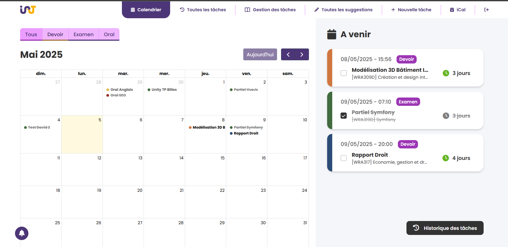Image resolution: width=508 pixels, height=247 pixels.
Task: Click clock icon next to Modélisation 3D task
Action: click(x=446, y=73)
